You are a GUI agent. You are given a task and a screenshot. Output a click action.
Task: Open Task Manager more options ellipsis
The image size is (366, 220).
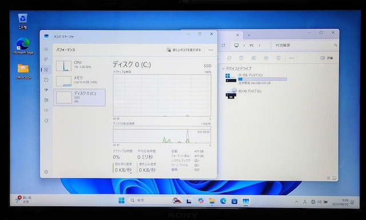click(x=210, y=50)
